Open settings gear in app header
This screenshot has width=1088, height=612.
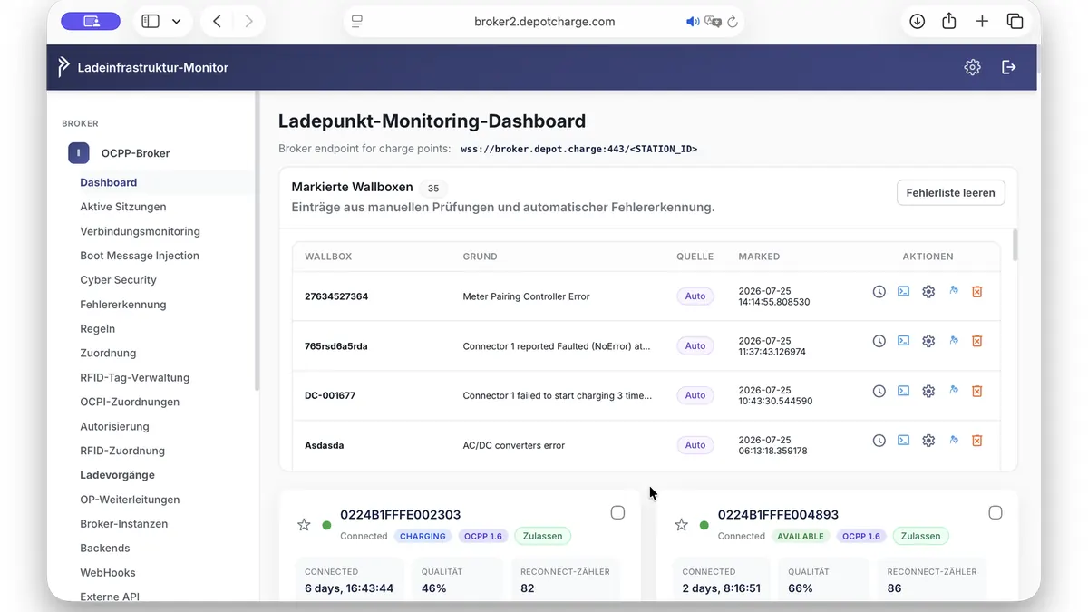[x=972, y=67]
